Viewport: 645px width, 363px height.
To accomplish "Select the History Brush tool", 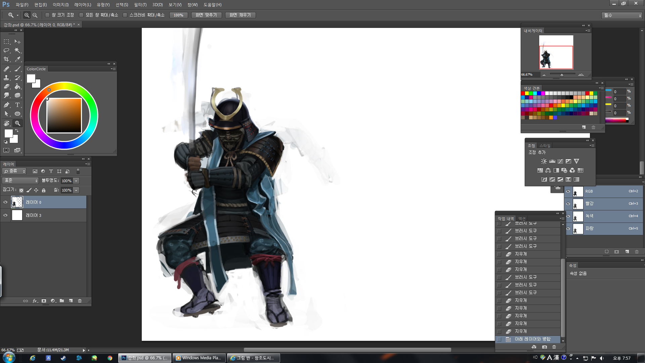I will pyautogui.click(x=17, y=78).
